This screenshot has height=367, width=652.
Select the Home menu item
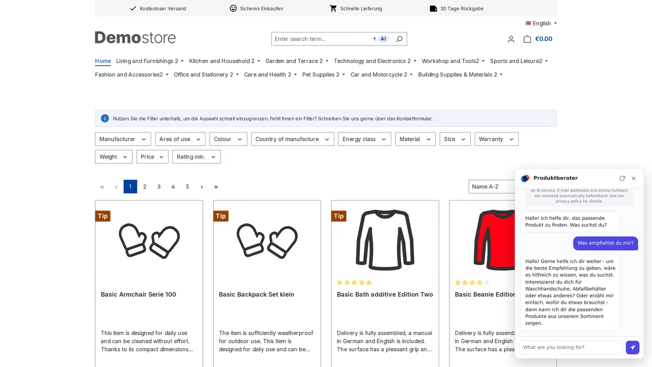coord(103,61)
